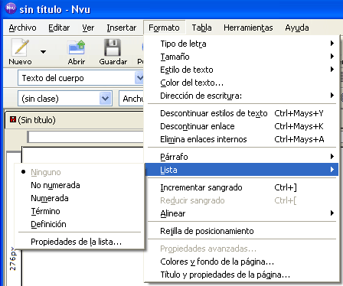343x286 pixels.
Task: Select the No numerada list type
Action: tap(80, 185)
